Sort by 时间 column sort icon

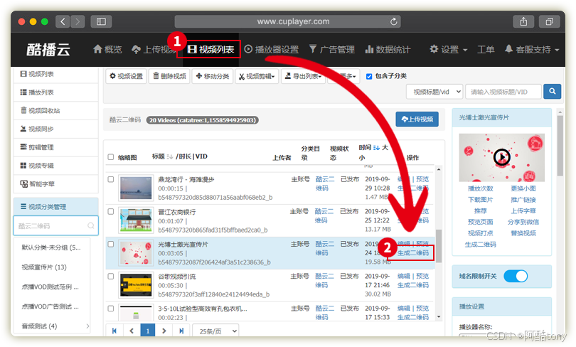point(376,148)
